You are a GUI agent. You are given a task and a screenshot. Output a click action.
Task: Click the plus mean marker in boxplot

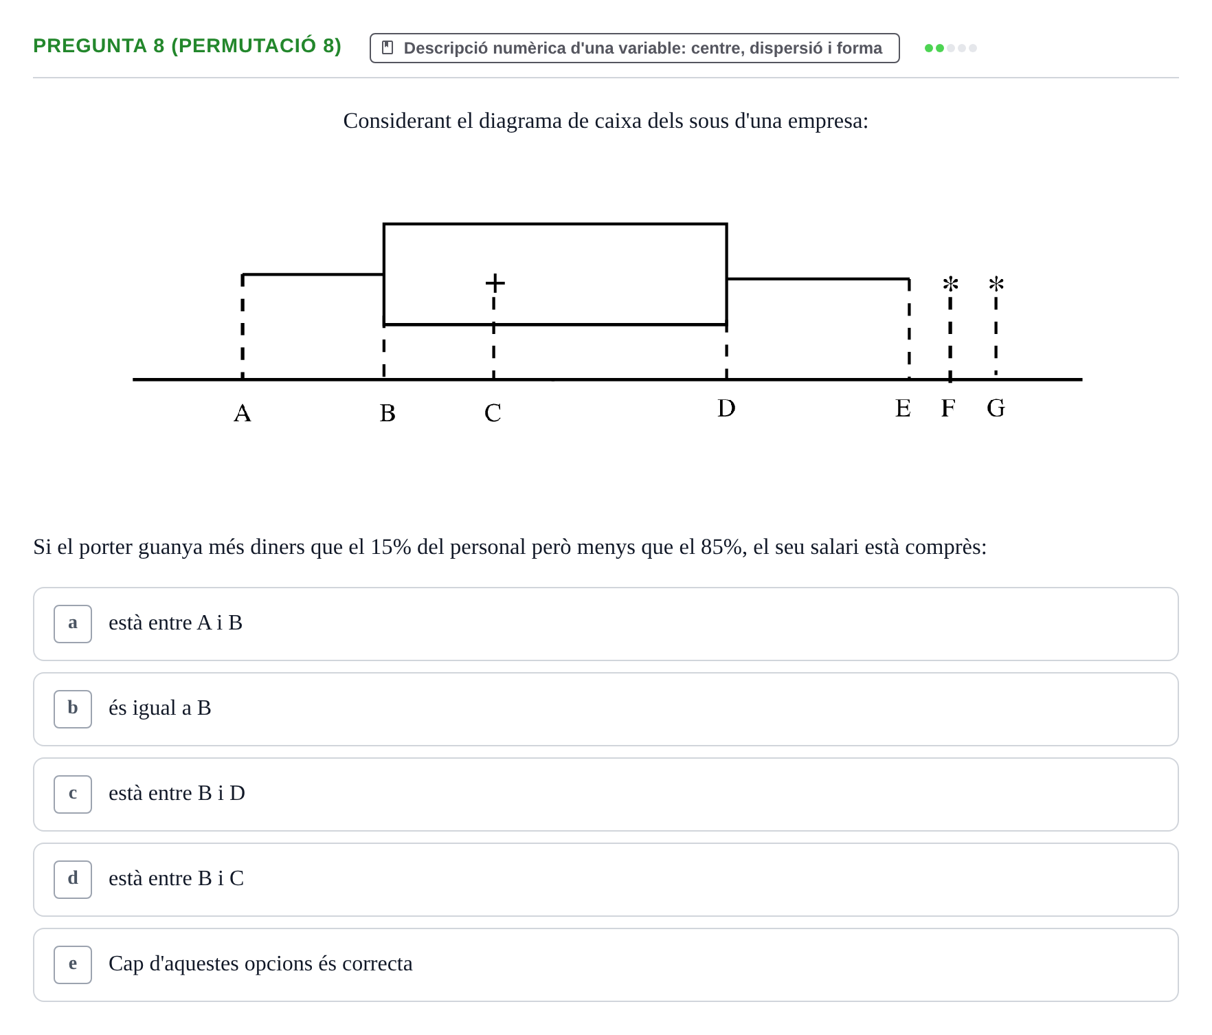pos(495,282)
